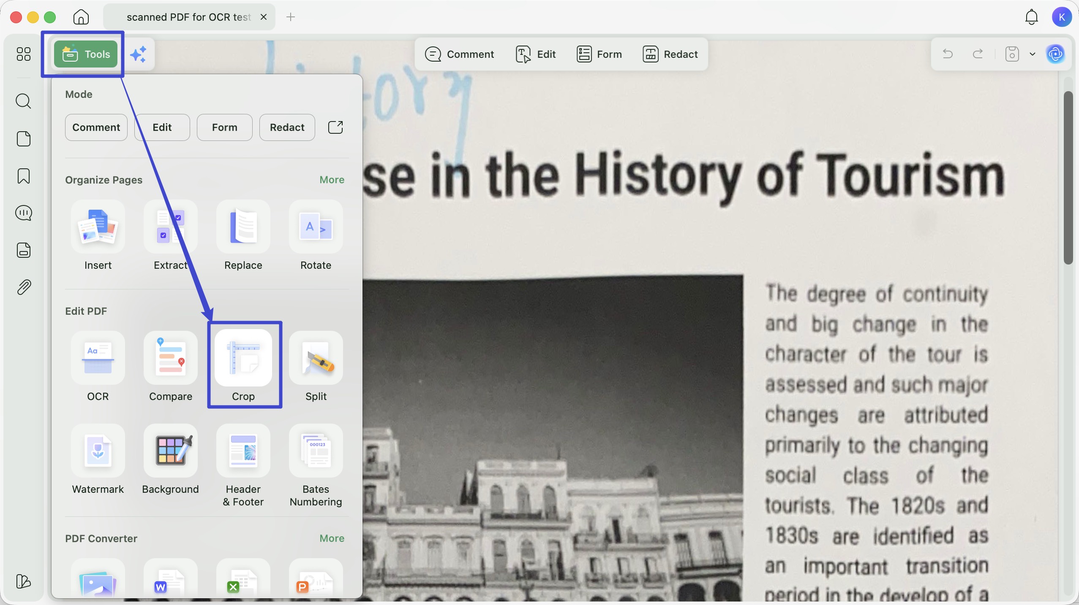Image resolution: width=1079 pixels, height=605 pixels.
Task: Open the blue AI assistant orb icon
Action: [1055, 54]
